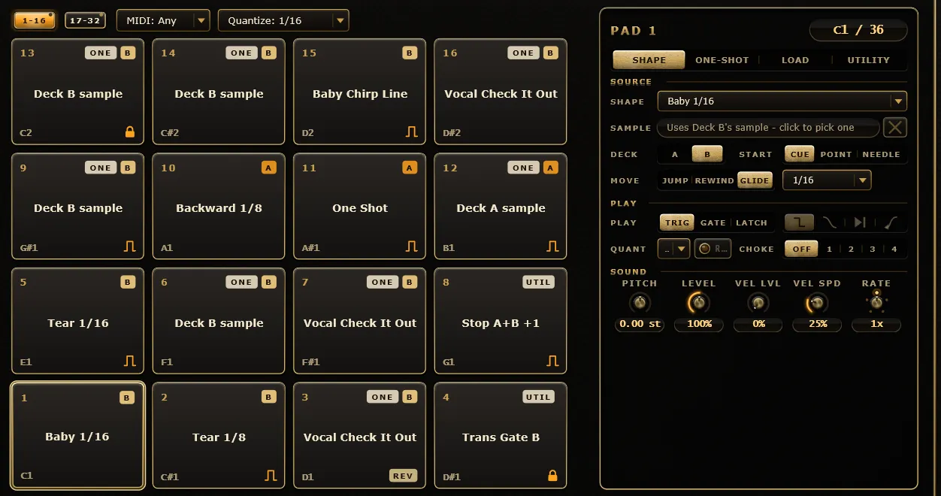The image size is (941, 496).
Task: Click the PITCH knob
Action: (640, 303)
